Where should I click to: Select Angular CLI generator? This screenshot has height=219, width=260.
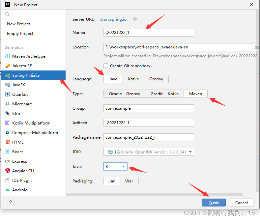point(33,171)
